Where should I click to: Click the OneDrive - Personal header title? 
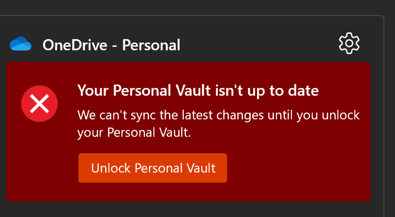tap(111, 45)
